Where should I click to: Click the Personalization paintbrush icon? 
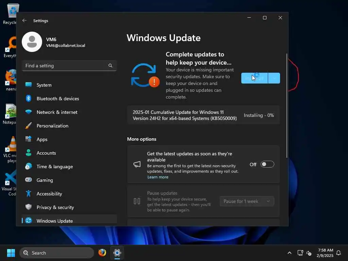(29, 126)
